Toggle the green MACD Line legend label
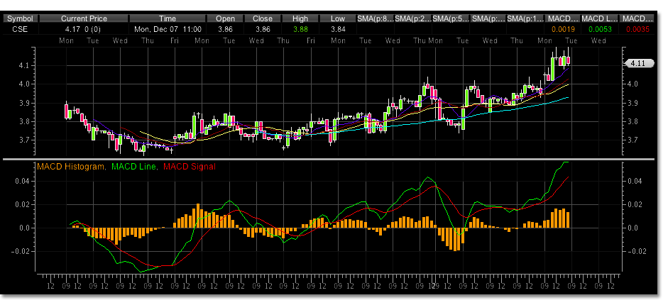The width and height of the screenshot is (668, 305). 137,167
